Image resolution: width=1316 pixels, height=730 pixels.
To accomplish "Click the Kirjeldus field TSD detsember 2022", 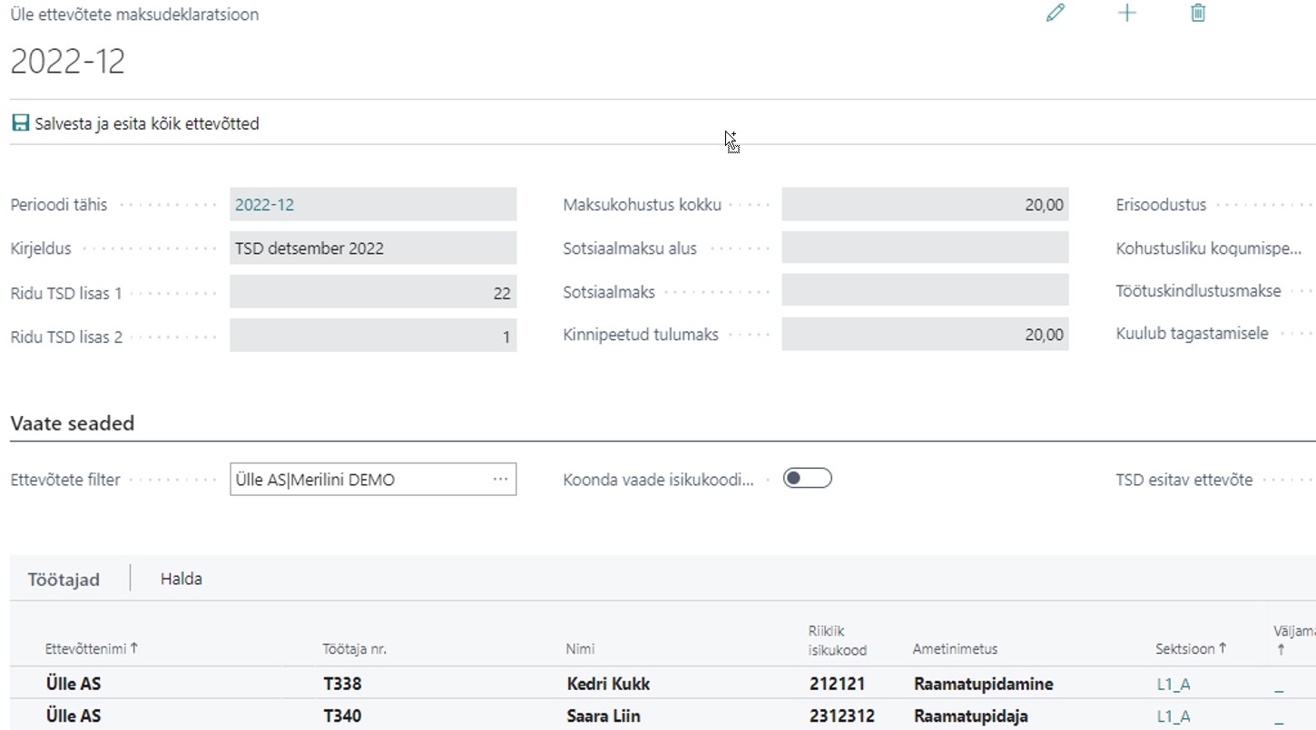I will click(x=373, y=248).
